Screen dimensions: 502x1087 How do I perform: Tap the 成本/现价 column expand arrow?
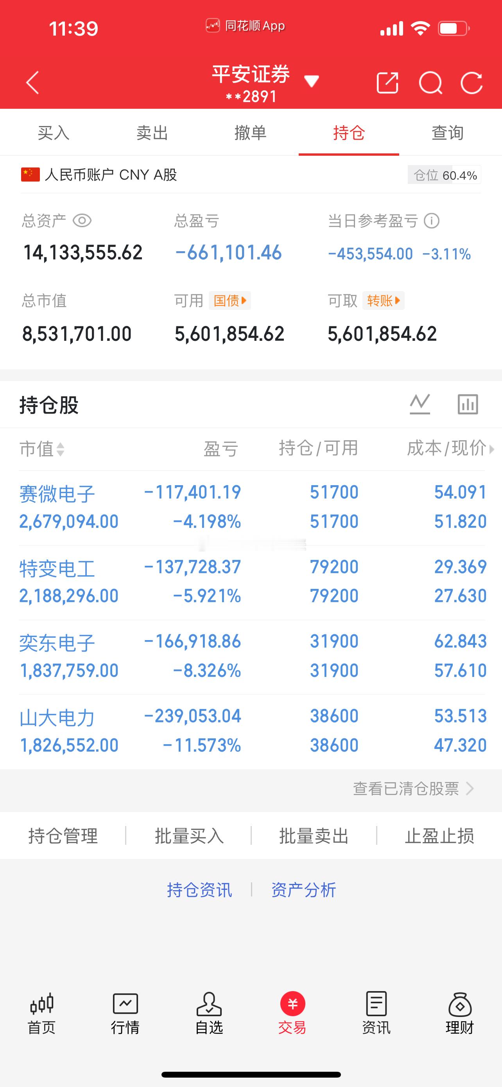point(491,450)
